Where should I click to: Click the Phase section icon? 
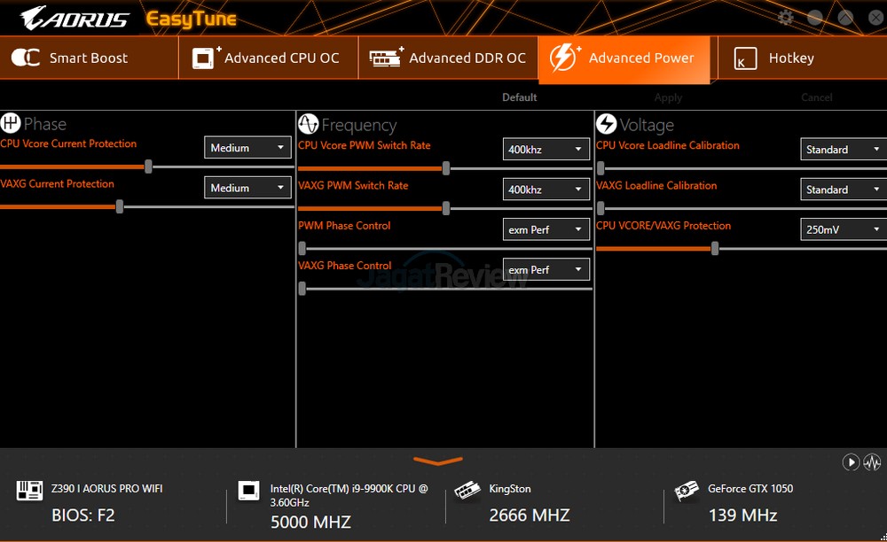tap(11, 123)
